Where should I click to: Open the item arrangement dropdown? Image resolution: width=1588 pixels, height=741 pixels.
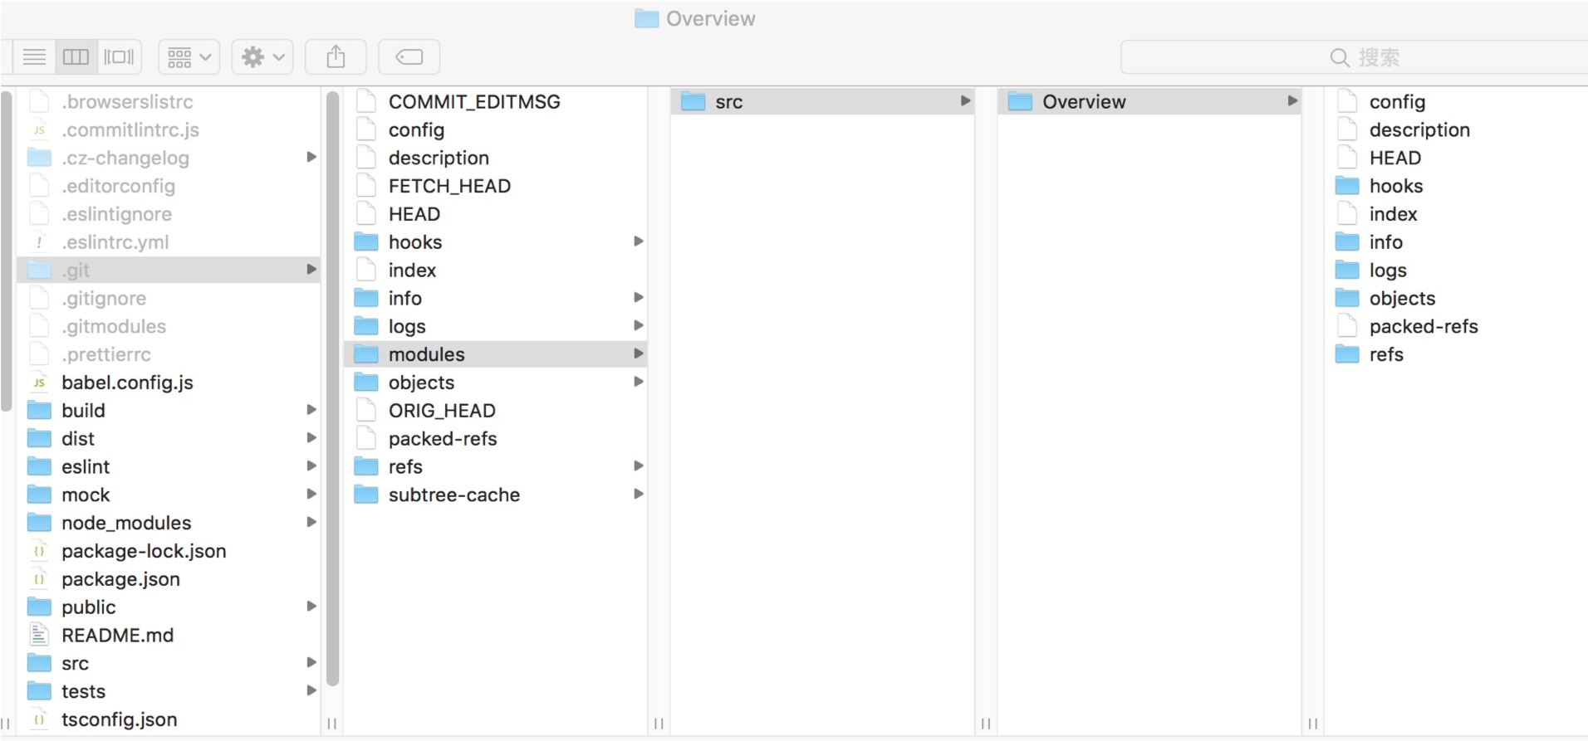[x=189, y=57]
